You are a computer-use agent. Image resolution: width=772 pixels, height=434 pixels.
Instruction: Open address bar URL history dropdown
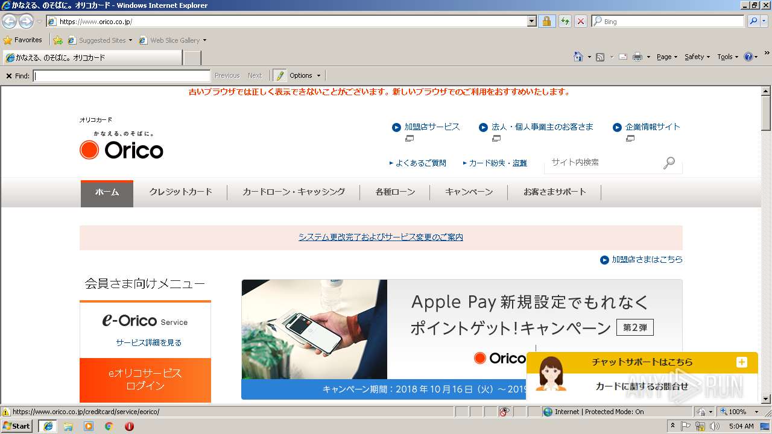[x=531, y=22]
